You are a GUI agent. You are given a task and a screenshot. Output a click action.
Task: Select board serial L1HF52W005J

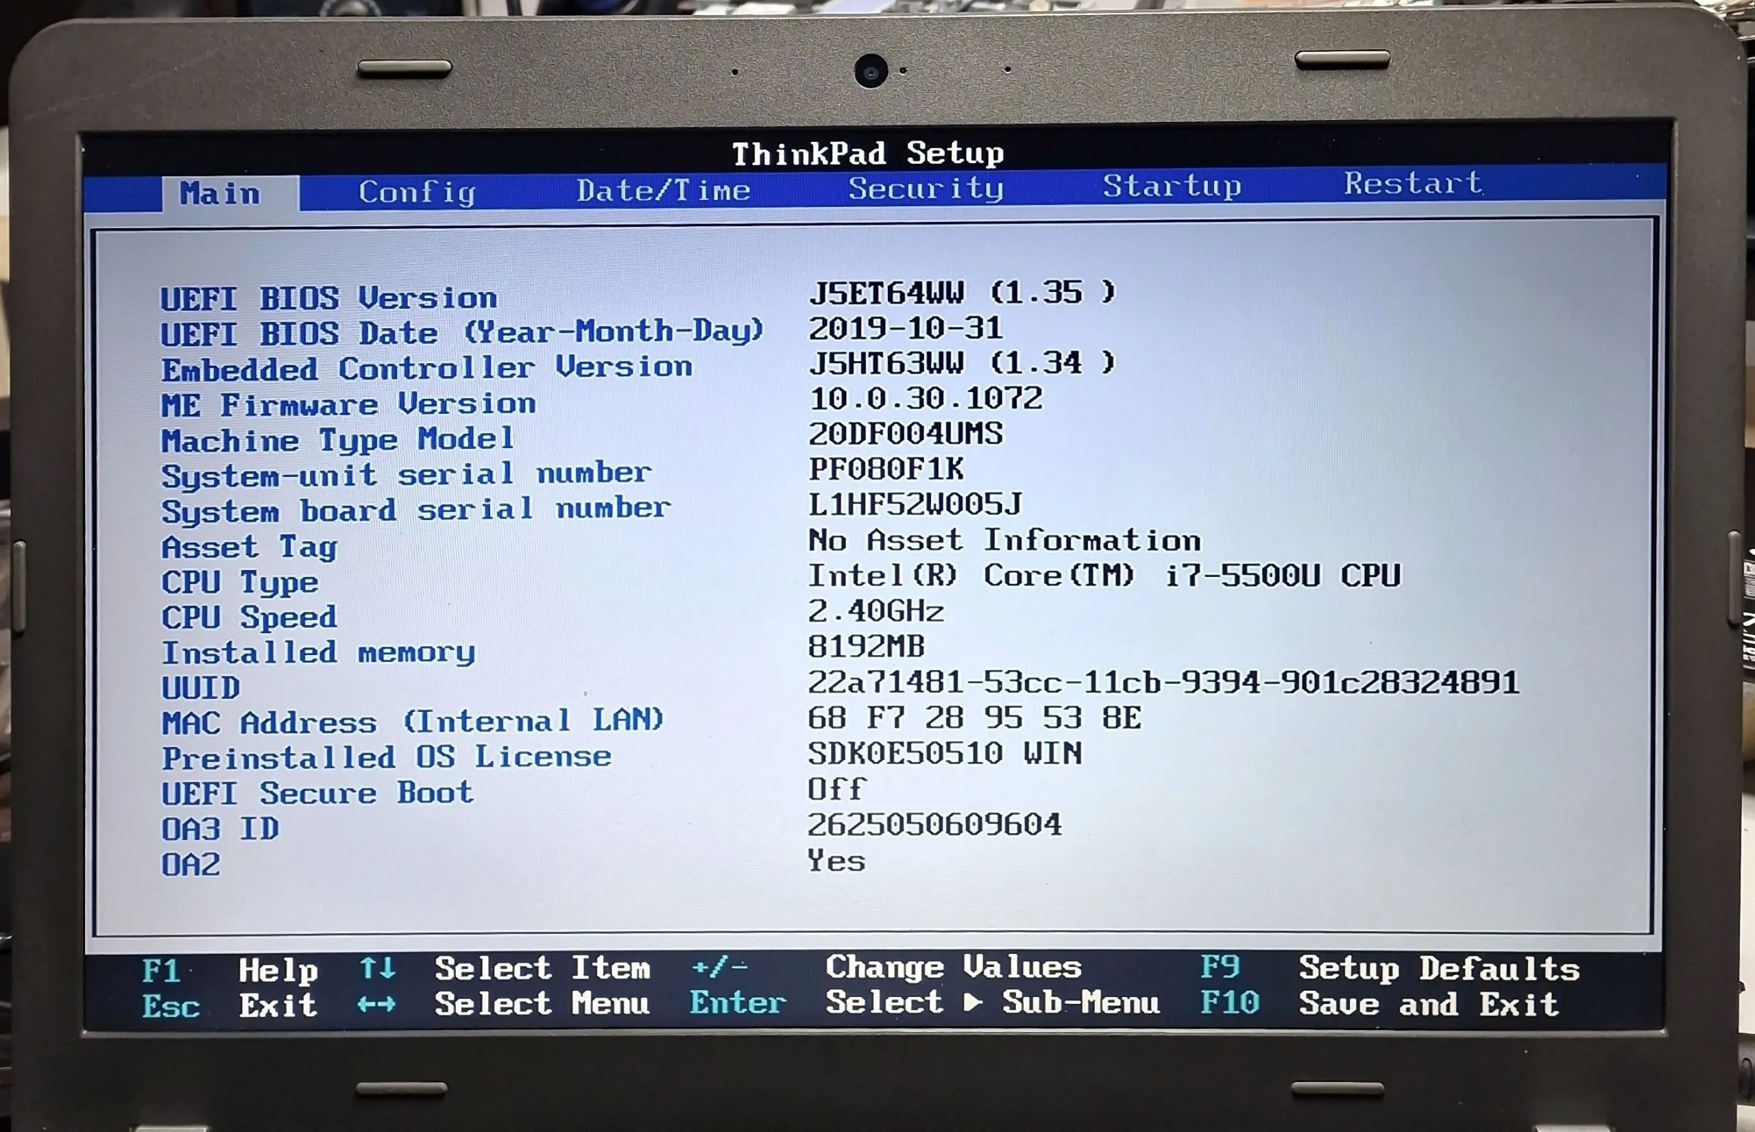[x=916, y=504]
